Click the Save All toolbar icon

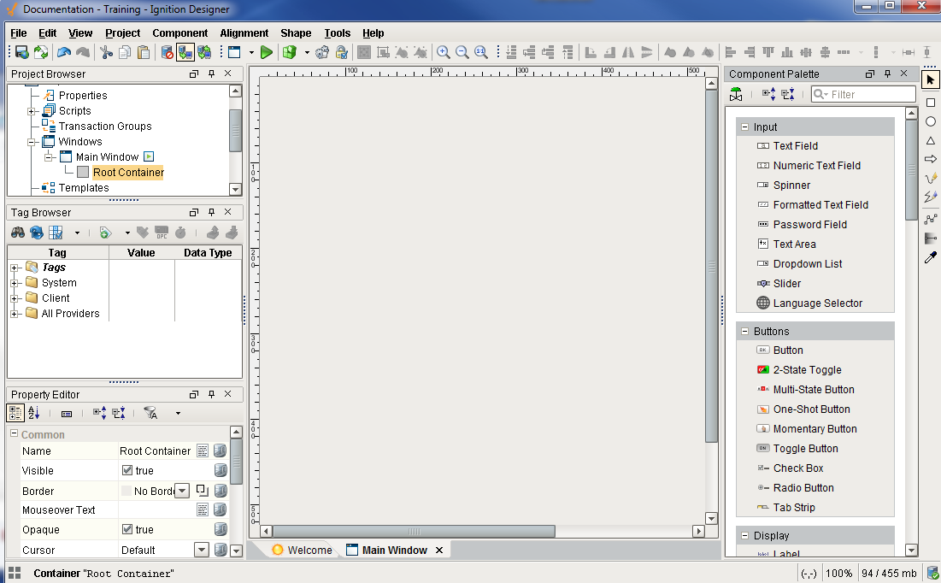point(21,52)
